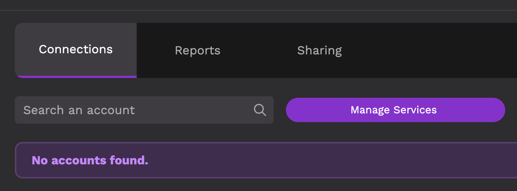Manage connected services with the purple button
Image resolution: width=517 pixels, height=191 pixels.
pos(395,110)
